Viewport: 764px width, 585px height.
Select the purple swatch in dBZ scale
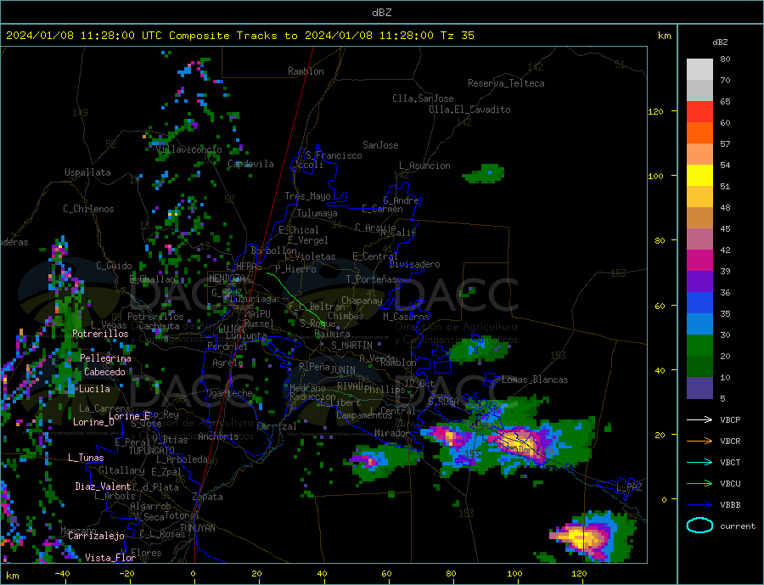[699, 282]
